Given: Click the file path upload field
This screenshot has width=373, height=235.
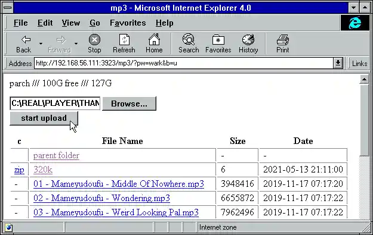Looking at the screenshot, I should pos(55,103).
